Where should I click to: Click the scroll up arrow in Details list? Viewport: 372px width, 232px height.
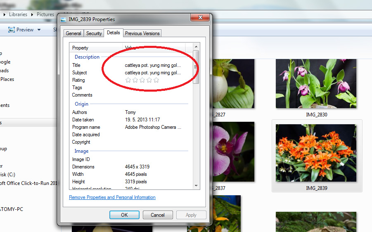(x=196, y=47)
